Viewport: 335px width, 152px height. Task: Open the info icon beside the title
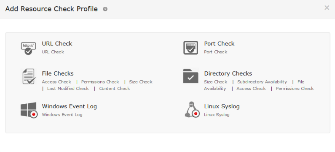[105, 9]
